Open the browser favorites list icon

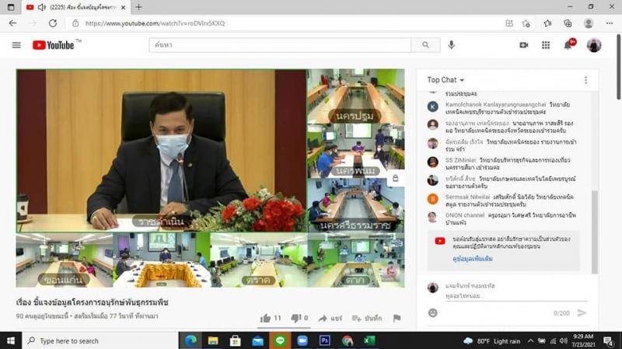(x=548, y=23)
